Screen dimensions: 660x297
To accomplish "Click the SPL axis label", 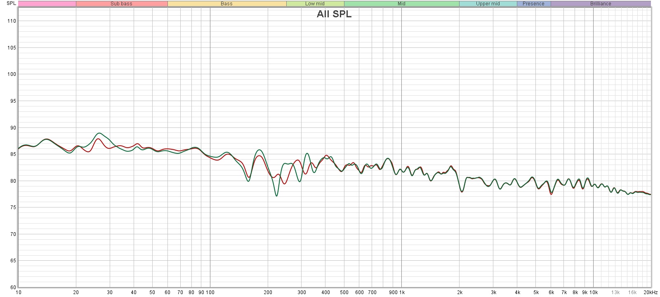I will click(x=12, y=3).
